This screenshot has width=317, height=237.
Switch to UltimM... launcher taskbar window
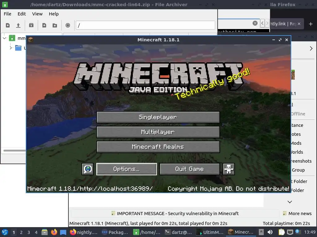(210, 232)
